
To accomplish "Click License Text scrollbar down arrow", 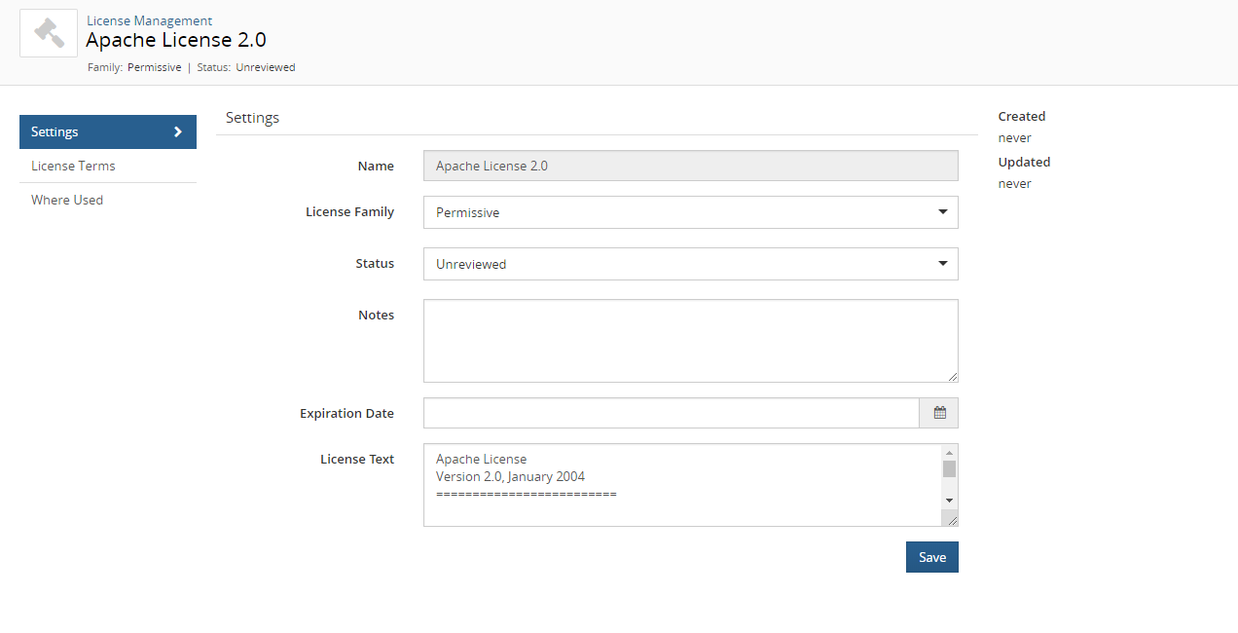I will point(949,501).
